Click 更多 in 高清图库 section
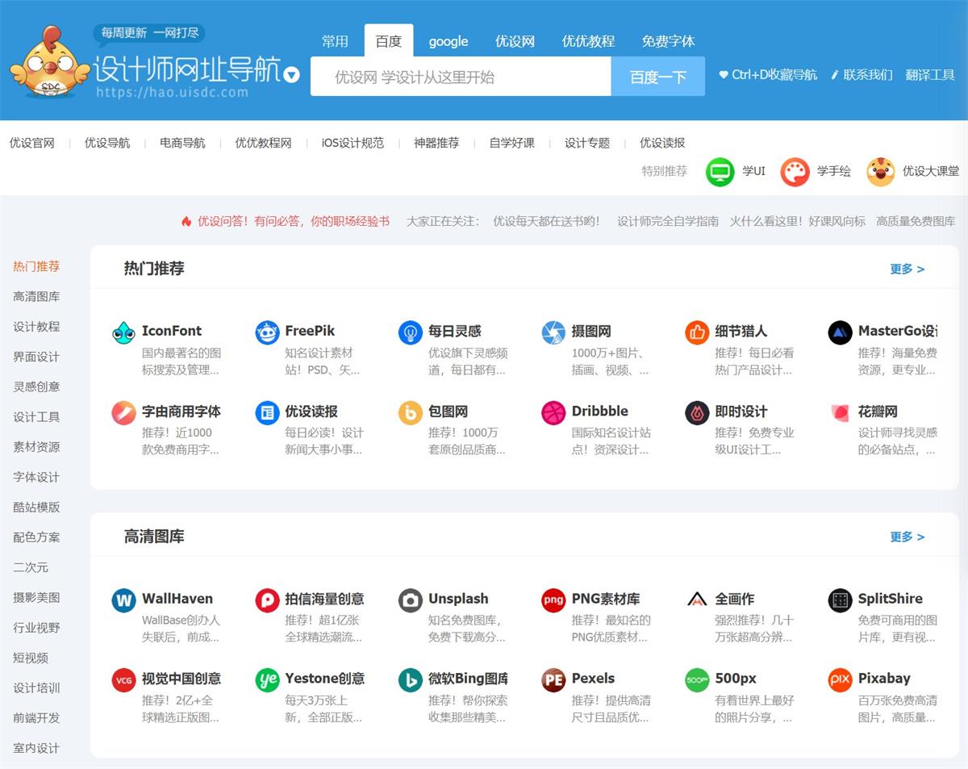The height and width of the screenshot is (769, 968). [x=907, y=537]
